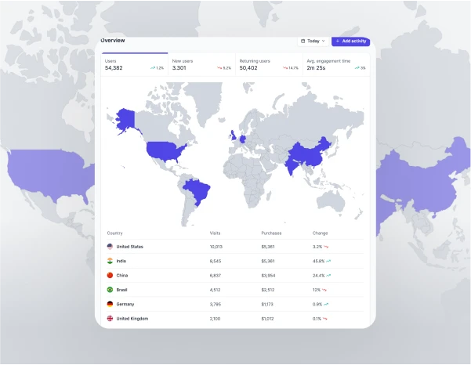Click the United Kingdom flag icon
Viewport: 471px width, 365px height.
tap(110, 319)
